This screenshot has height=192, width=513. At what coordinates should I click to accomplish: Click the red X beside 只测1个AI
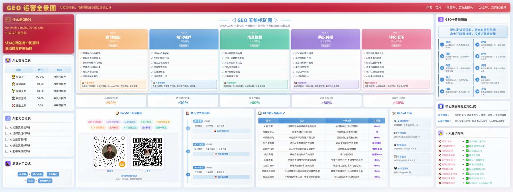click(x=440, y=142)
